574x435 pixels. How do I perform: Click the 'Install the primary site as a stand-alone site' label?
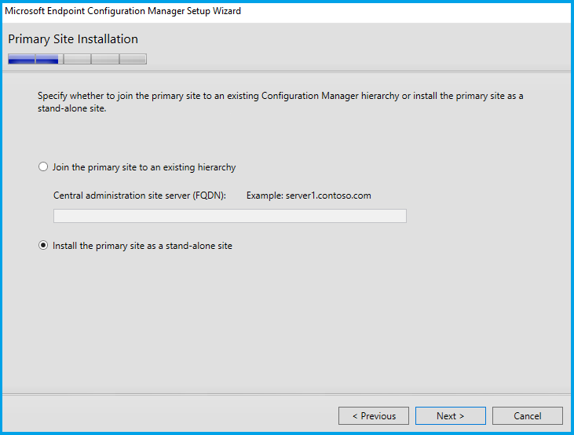tap(142, 246)
